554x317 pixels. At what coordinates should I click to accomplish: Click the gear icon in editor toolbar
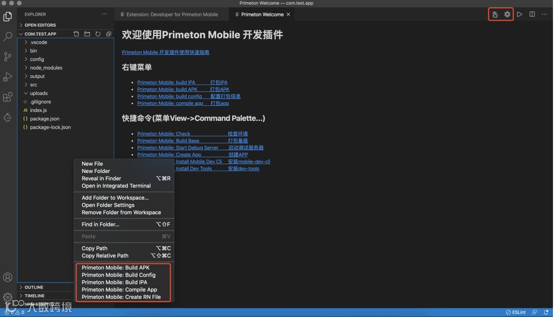pos(507,14)
